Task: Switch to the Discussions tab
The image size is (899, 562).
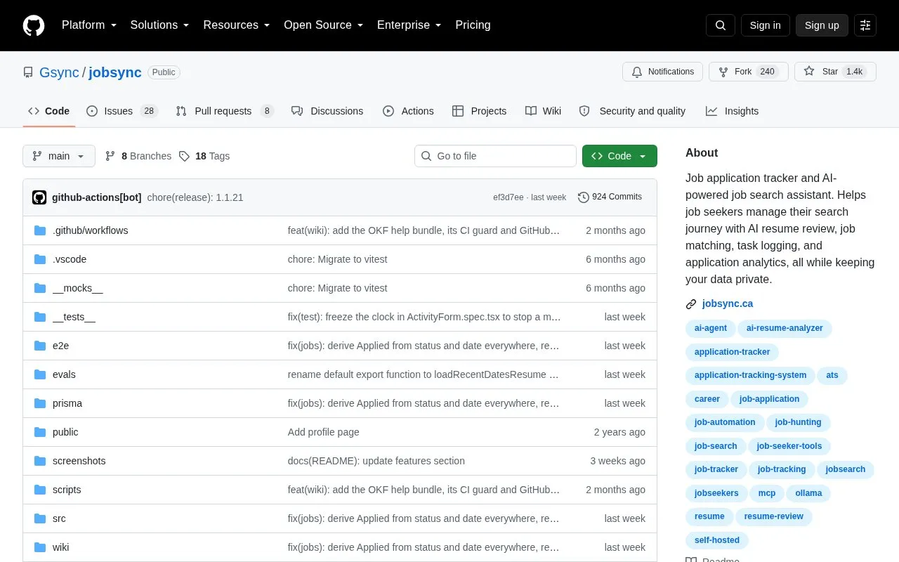Action: point(327,111)
